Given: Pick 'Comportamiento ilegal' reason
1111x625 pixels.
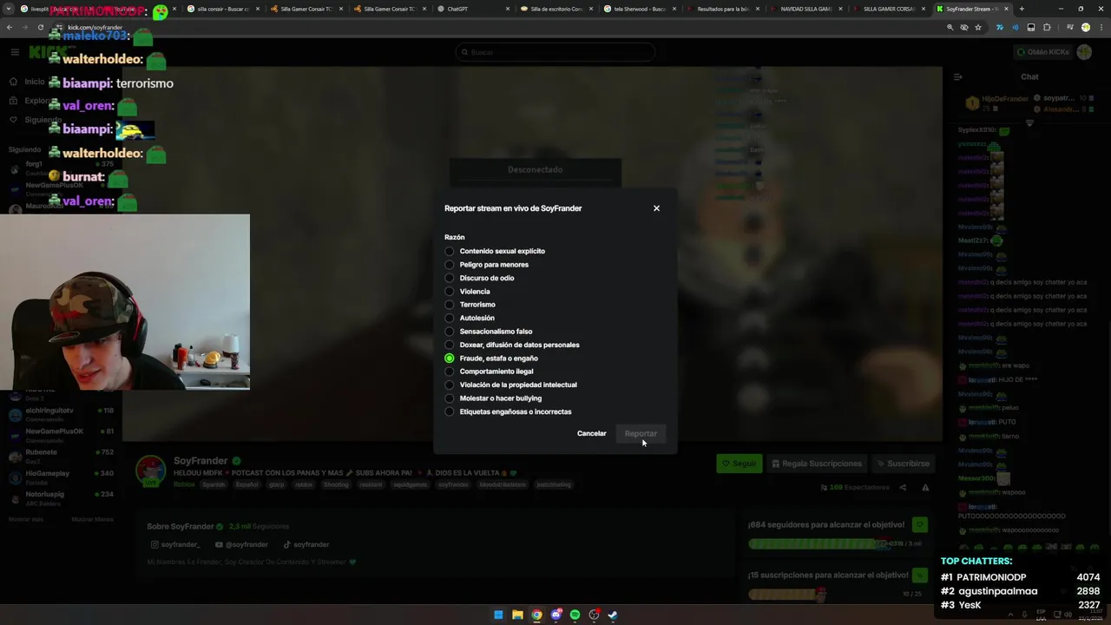Looking at the screenshot, I should (x=490, y=372).
